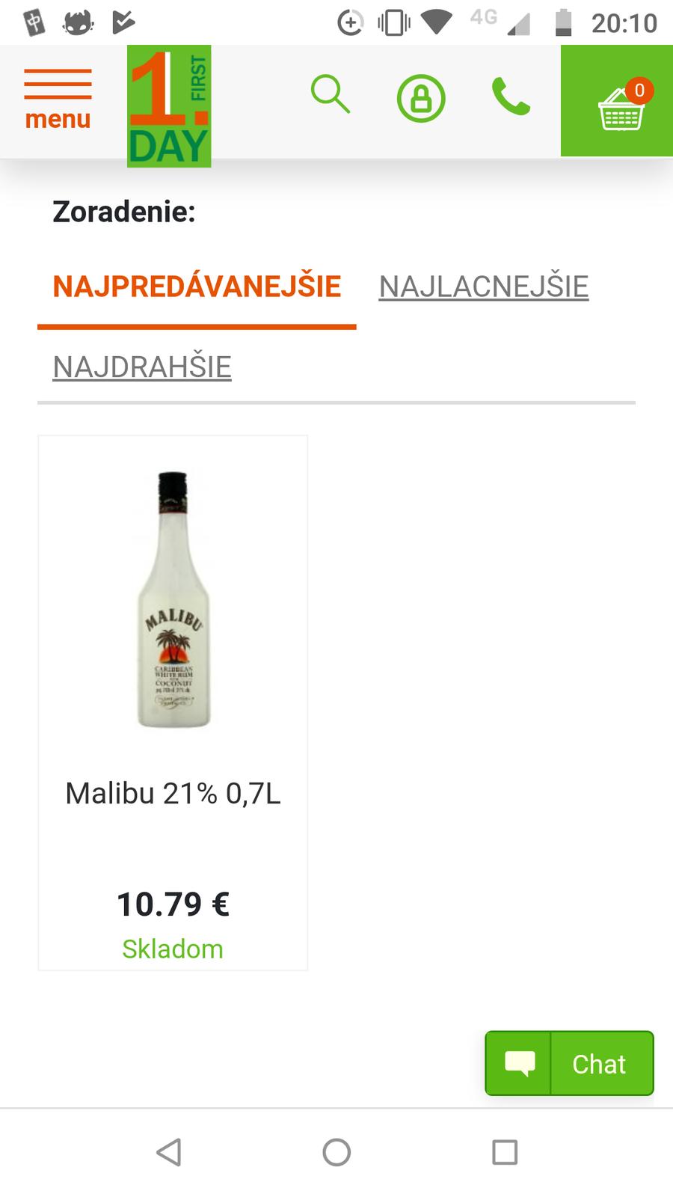The width and height of the screenshot is (673, 1197).
Task: Open the Chat button
Action: tap(570, 1063)
